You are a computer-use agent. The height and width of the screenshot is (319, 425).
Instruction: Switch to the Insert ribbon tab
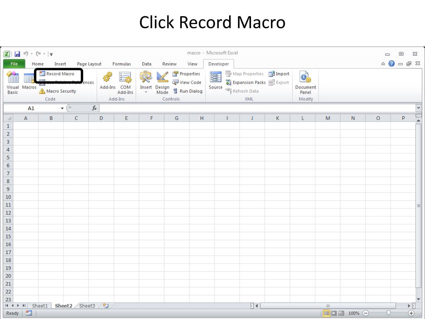point(60,64)
